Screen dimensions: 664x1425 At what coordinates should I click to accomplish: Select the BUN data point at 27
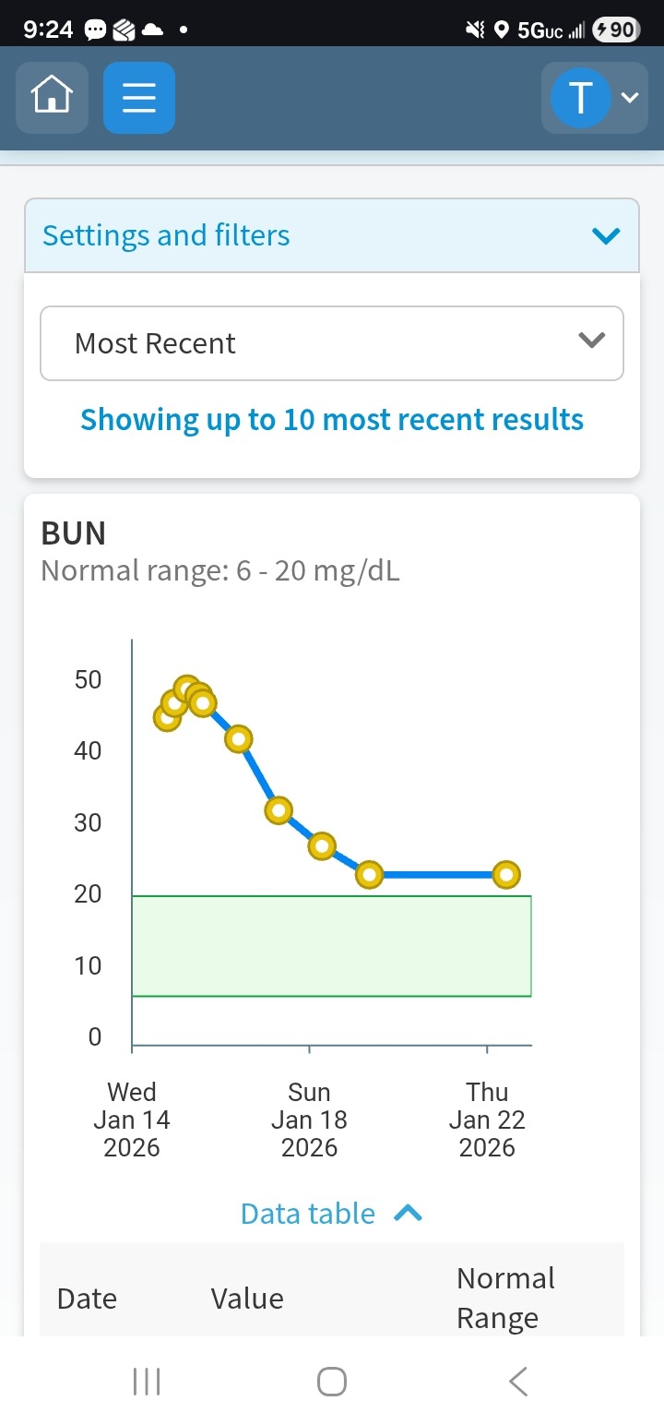tap(322, 845)
